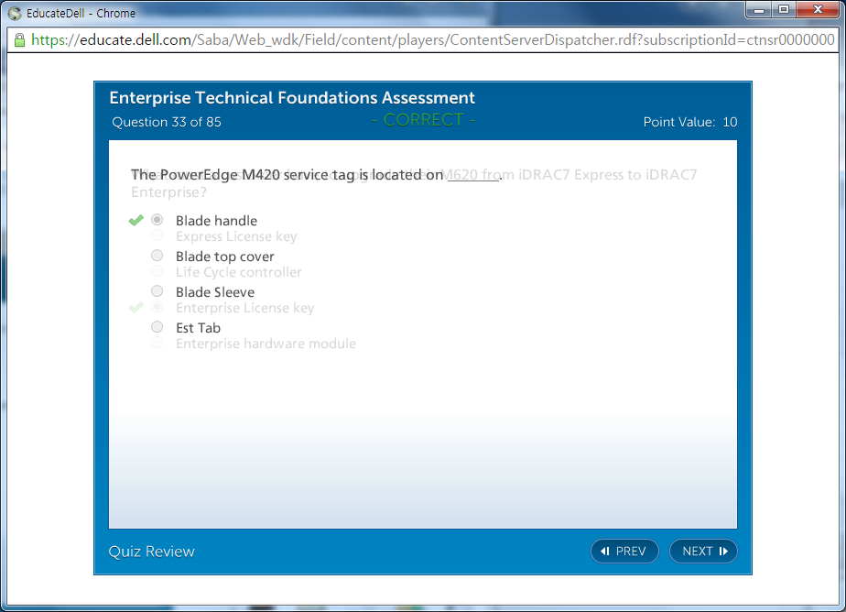Click the Quiz Review label

pyautogui.click(x=152, y=551)
